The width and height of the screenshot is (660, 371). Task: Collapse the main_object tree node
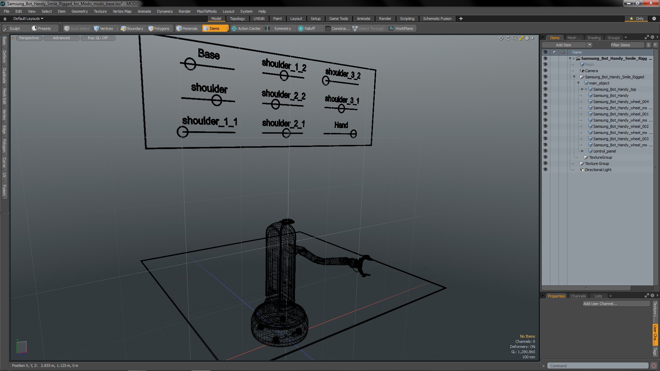pos(578,83)
